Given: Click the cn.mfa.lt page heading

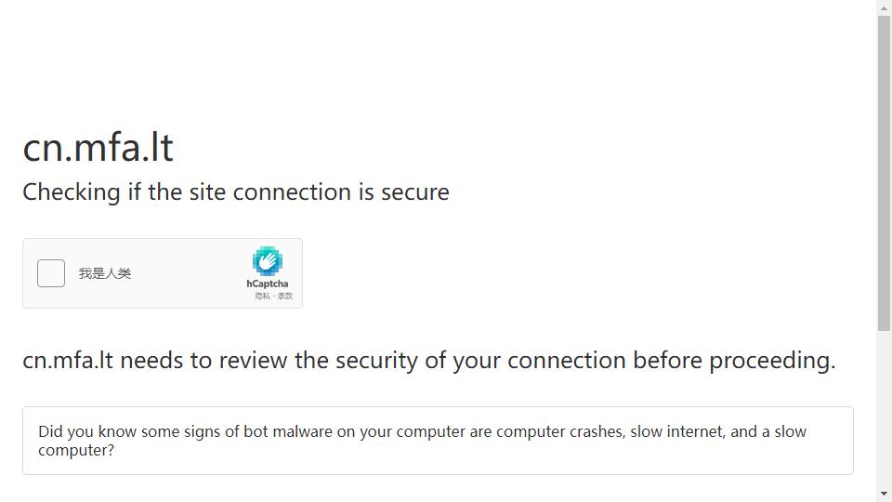Looking at the screenshot, I should pos(98,148).
